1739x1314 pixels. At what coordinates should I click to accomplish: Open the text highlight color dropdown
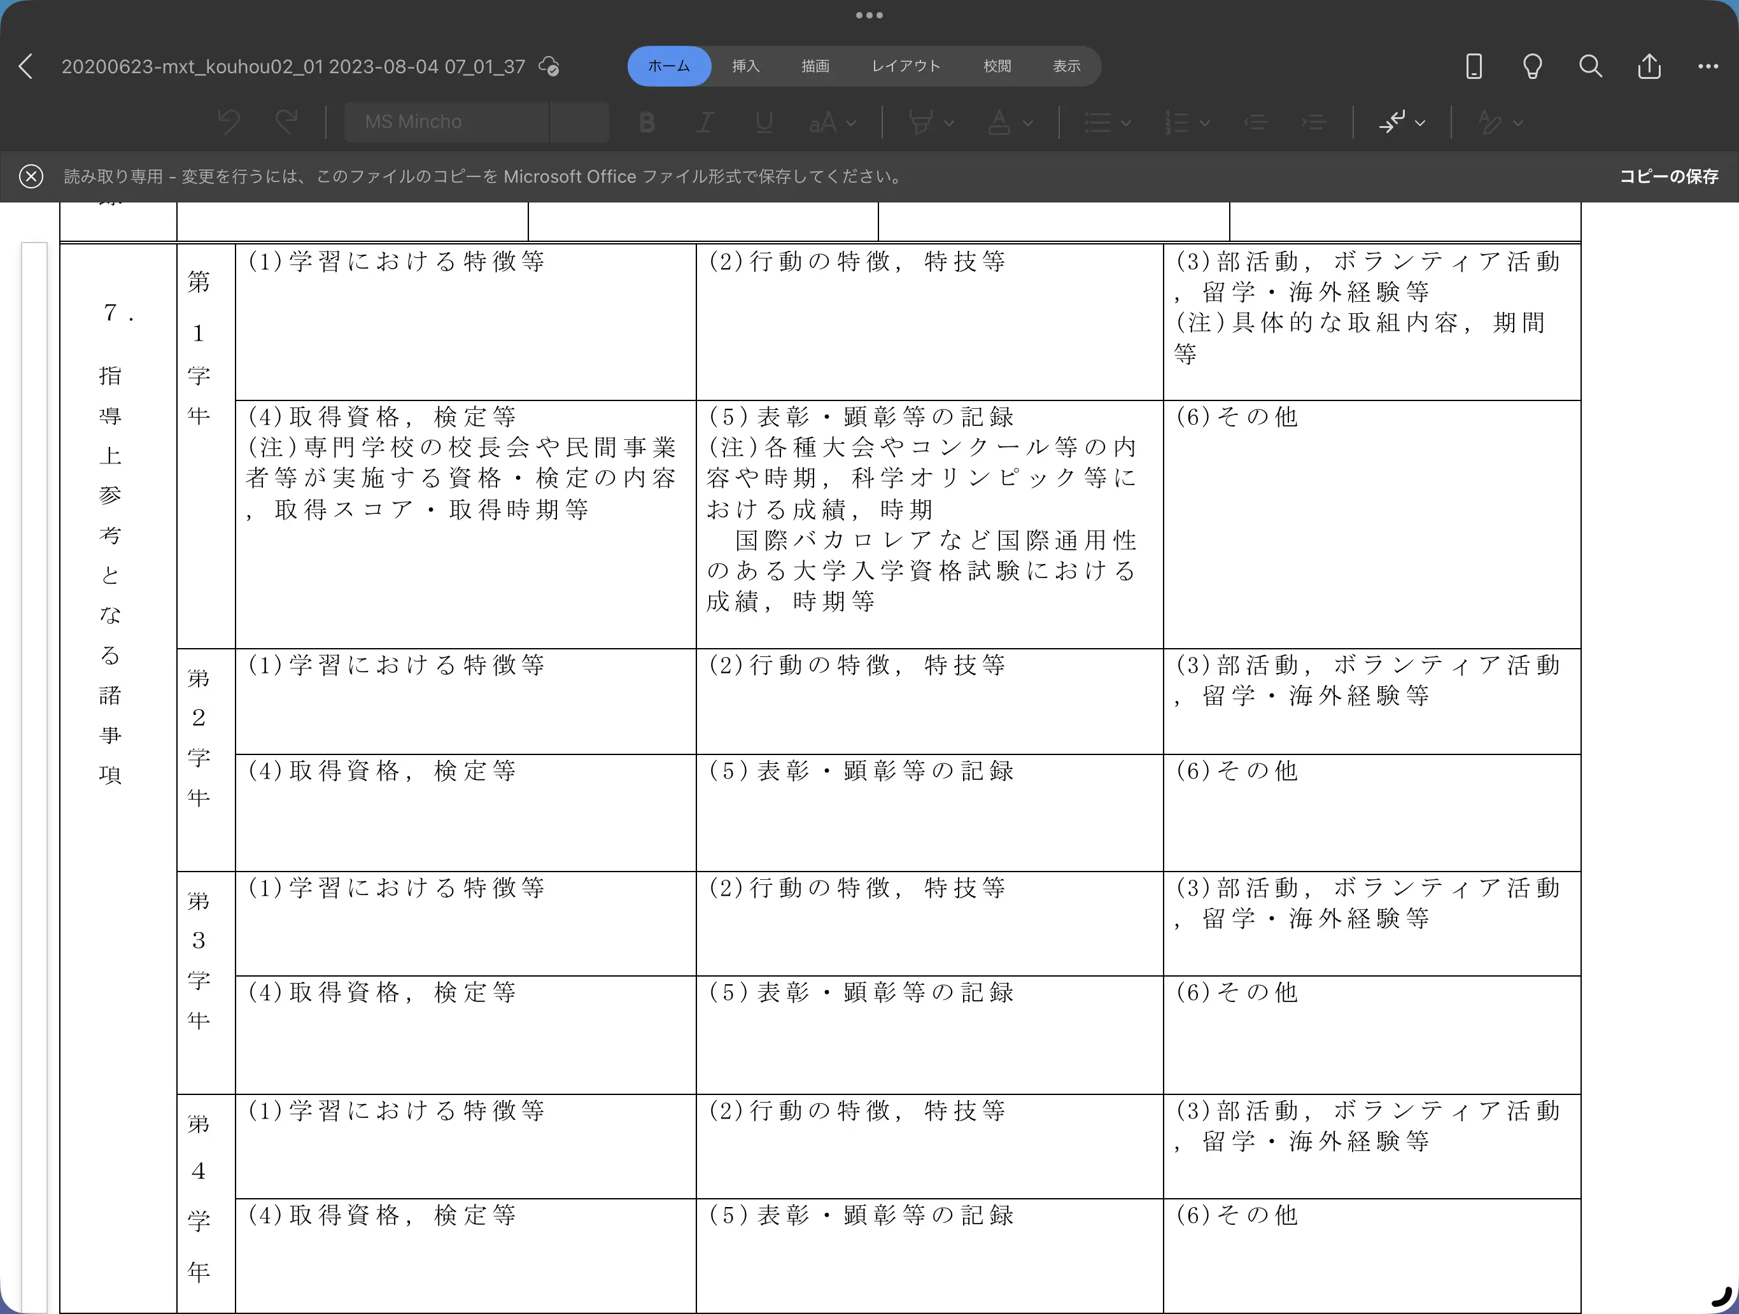click(x=931, y=123)
